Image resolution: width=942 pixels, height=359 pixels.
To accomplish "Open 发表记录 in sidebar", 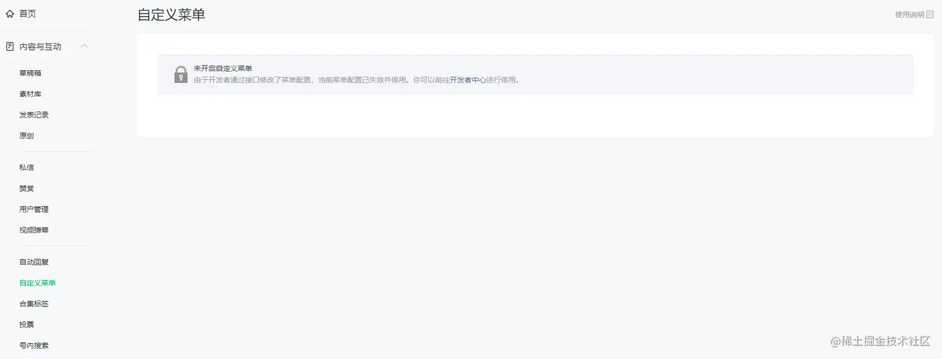I will coord(34,115).
